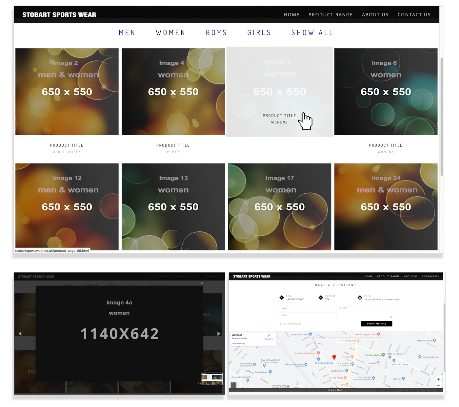459x407 pixels.
Task: Go to previous lightbox image with left arrow
Action: pyautogui.click(x=20, y=333)
